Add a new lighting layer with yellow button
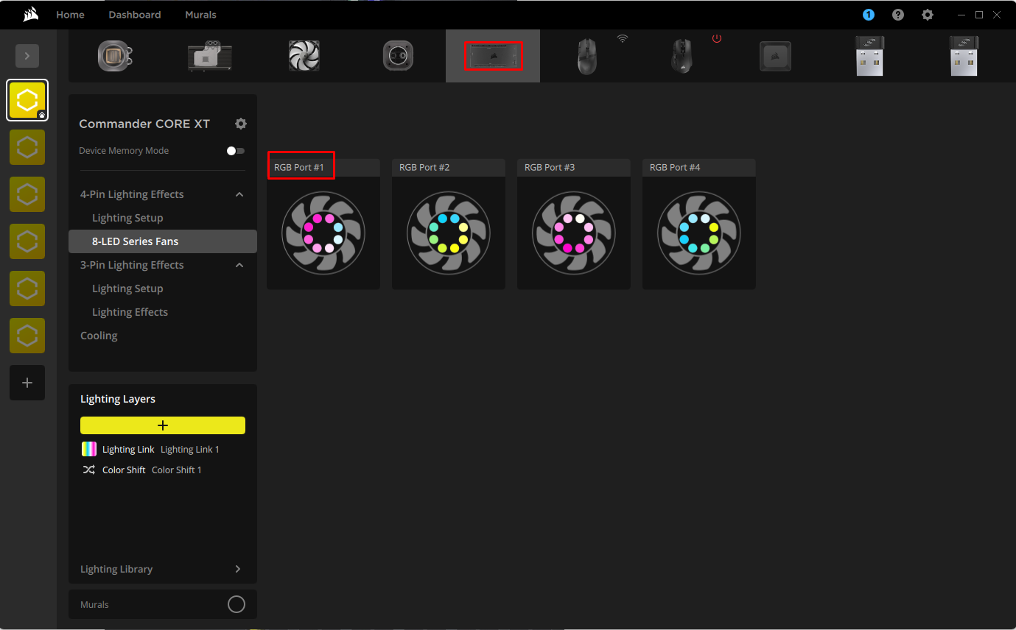This screenshot has width=1016, height=630. [163, 425]
